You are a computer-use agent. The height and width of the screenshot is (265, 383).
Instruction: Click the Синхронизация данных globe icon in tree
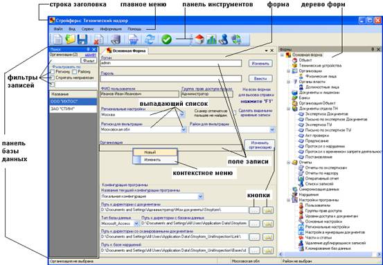(x=295, y=189)
